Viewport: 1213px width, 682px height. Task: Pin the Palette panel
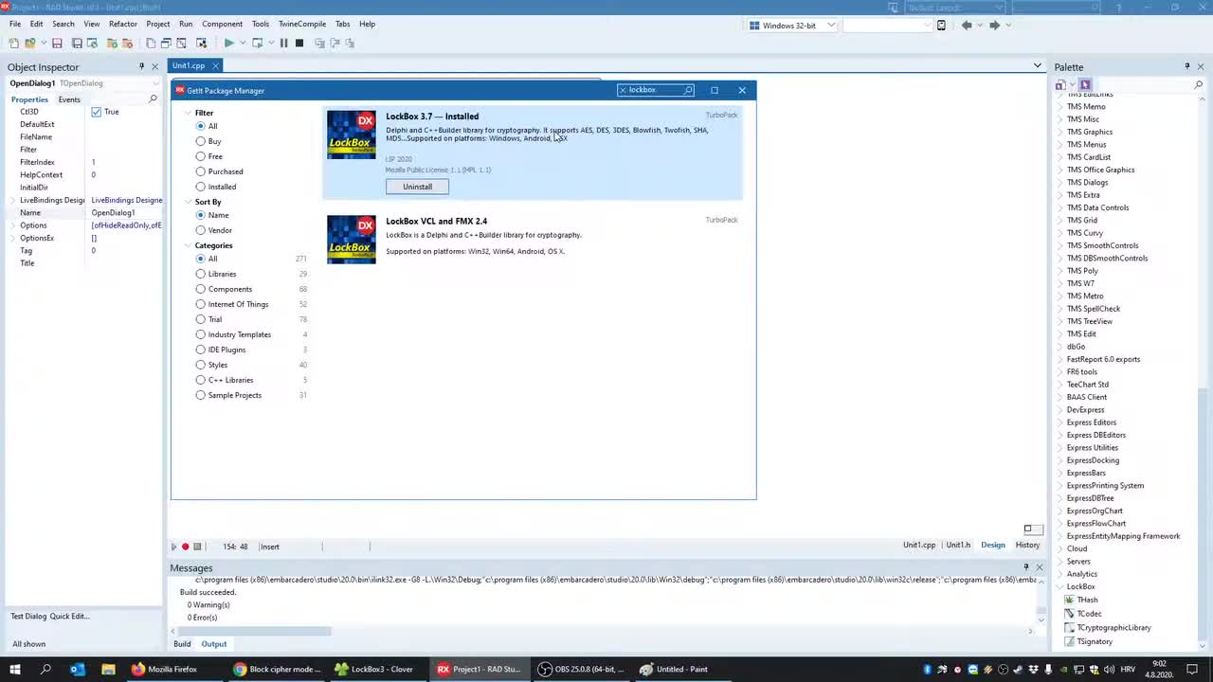click(x=1186, y=66)
